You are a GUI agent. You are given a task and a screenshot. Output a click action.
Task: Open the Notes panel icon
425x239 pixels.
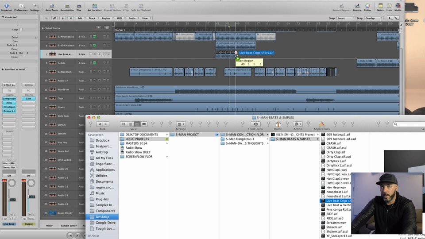pos(380,6)
